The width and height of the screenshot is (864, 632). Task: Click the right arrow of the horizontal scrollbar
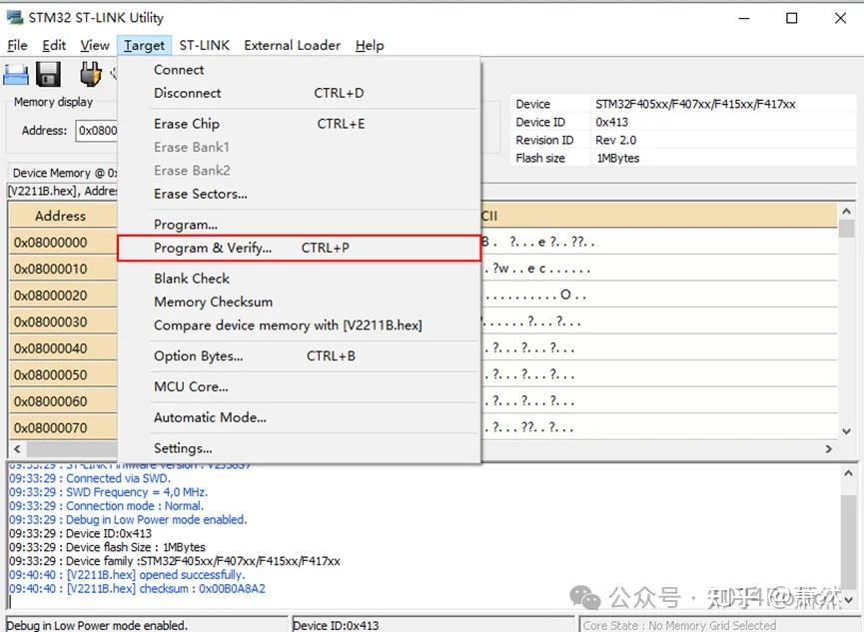tap(830, 449)
